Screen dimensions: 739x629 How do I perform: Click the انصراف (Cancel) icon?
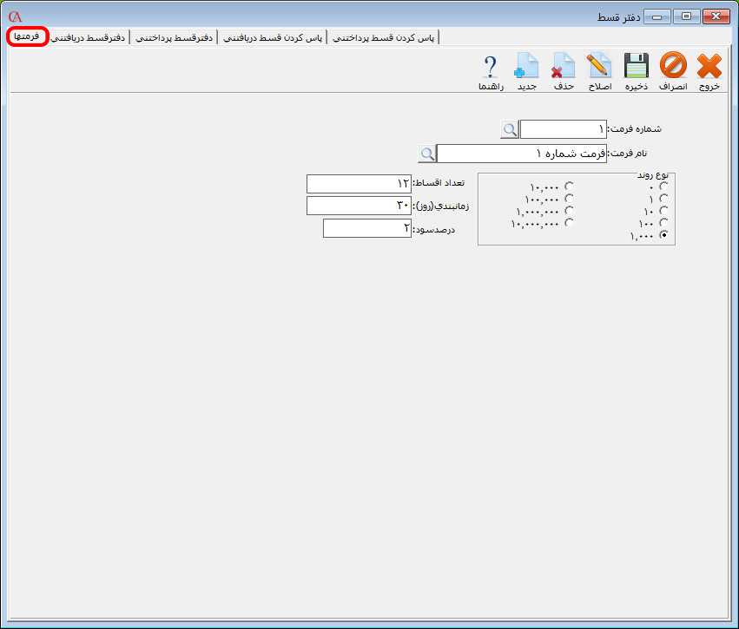[x=673, y=68]
